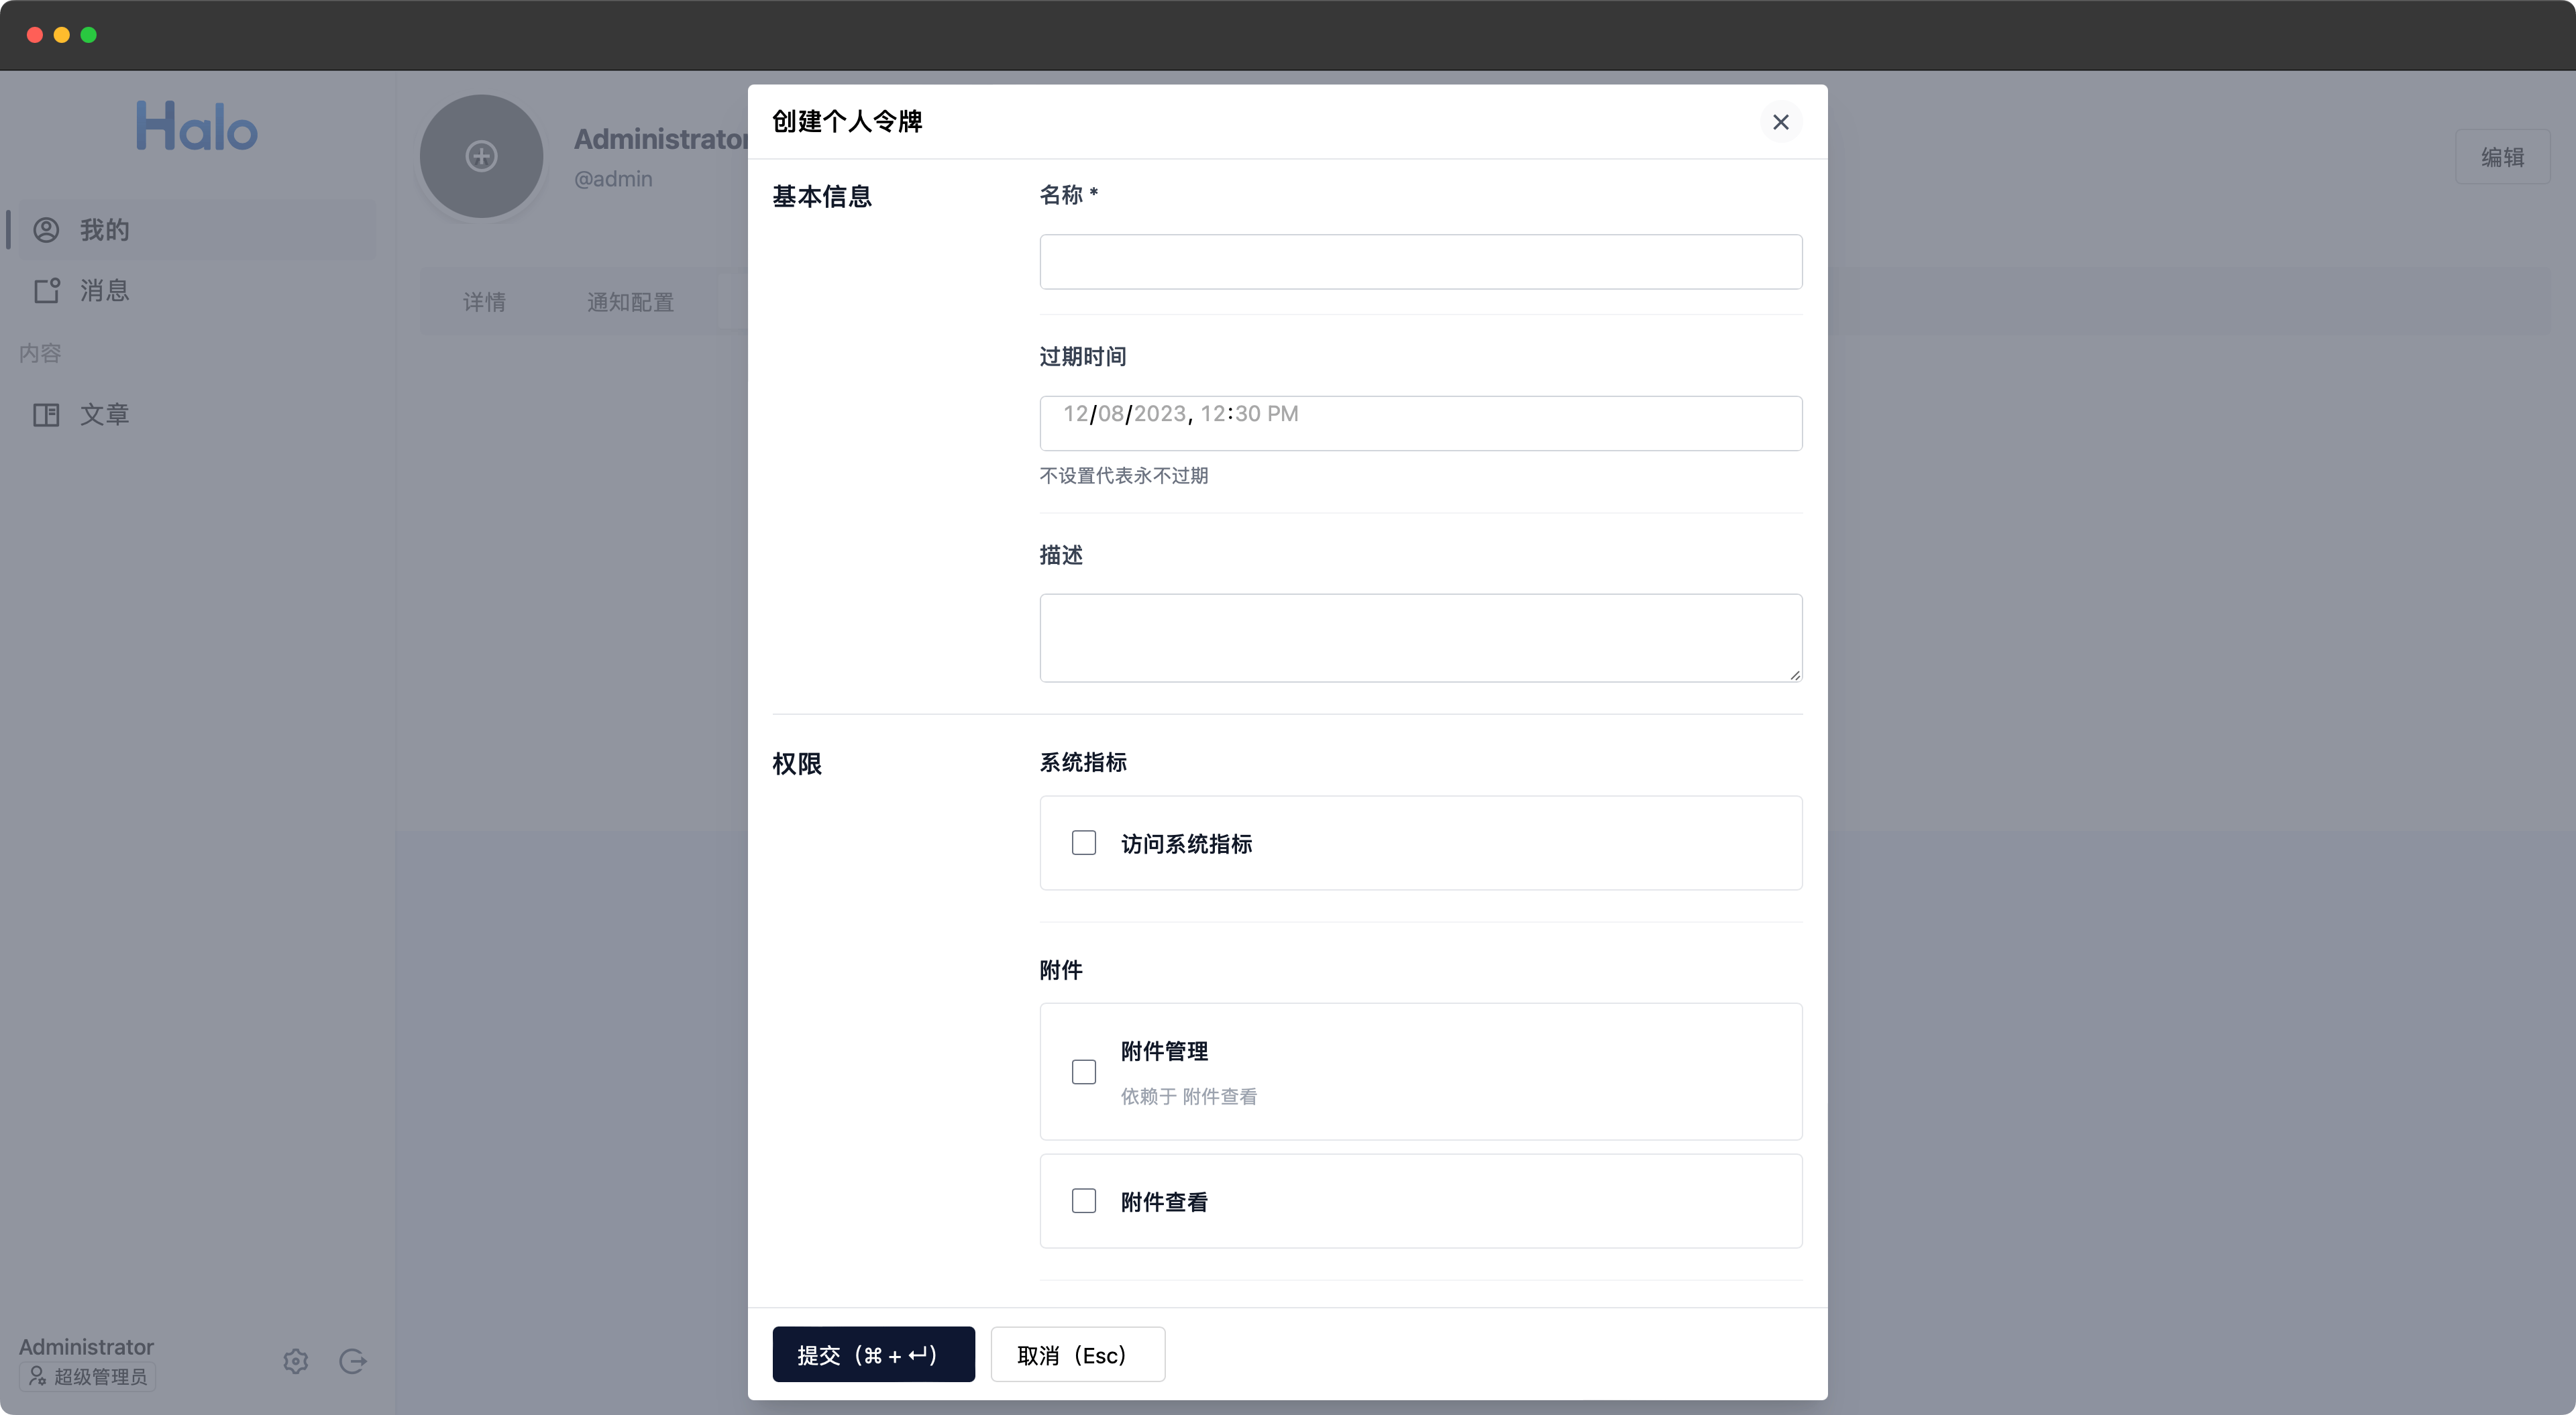Click the 我的 user profile icon
Screen dimensions: 2576x1415
(46, 230)
